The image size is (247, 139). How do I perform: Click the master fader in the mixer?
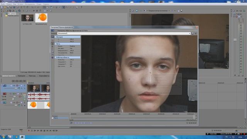click(235, 40)
